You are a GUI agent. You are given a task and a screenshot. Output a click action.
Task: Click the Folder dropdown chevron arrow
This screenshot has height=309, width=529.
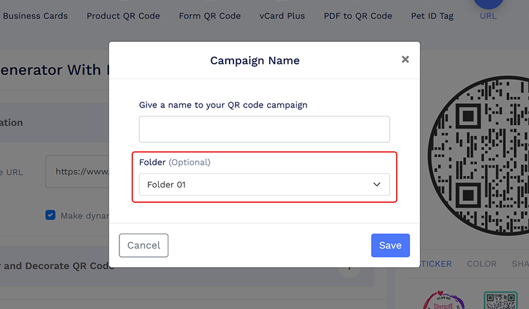pyautogui.click(x=377, y=185)
